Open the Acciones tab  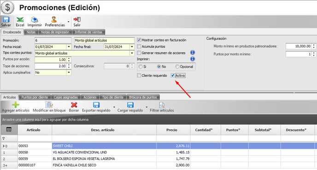(90, 97)
